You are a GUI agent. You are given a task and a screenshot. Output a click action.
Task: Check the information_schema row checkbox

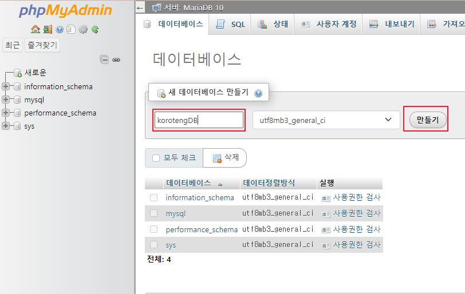click(x=153, y=197)
